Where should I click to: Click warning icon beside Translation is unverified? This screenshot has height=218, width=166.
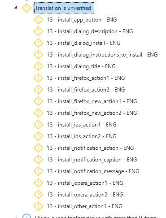click(x=26, y=8)
